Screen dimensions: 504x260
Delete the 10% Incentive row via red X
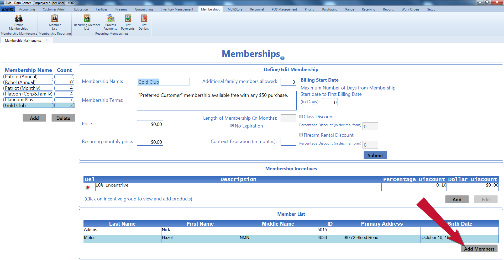(88, 187)
